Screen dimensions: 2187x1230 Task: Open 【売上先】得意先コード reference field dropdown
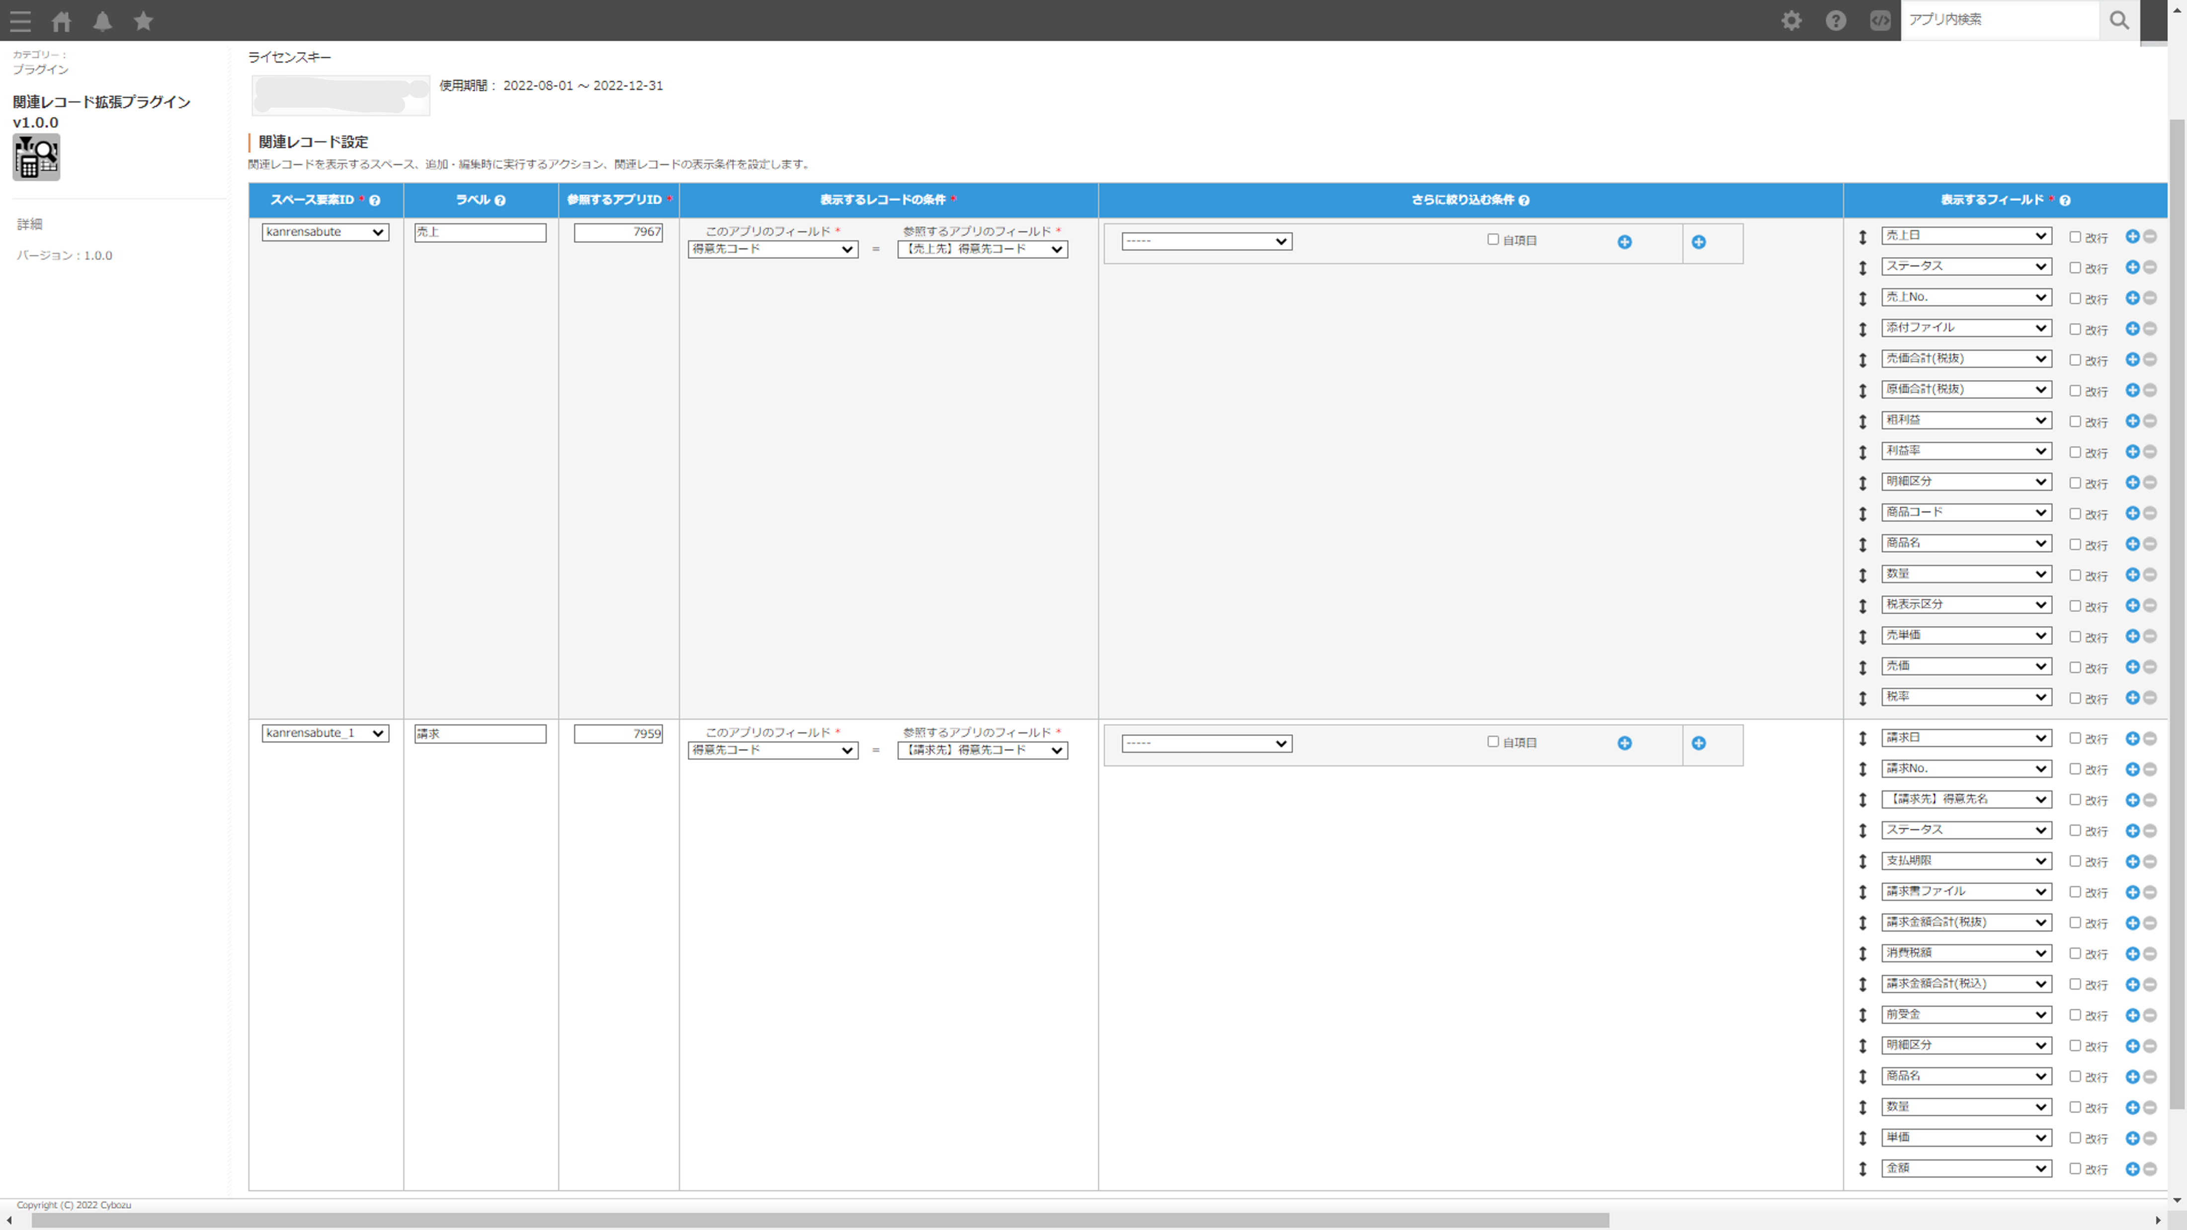982,249
